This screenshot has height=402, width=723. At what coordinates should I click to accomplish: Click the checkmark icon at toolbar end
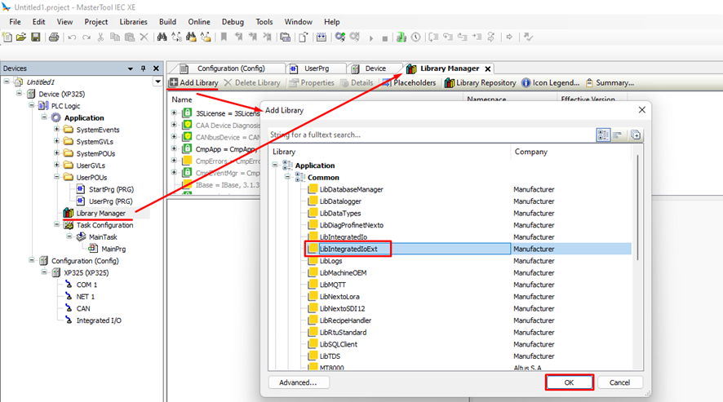click(529, 38)
